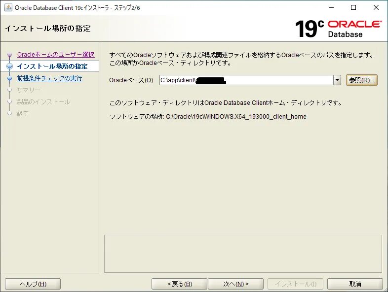Expand the Oracle base path dropdown arrow
The height and width of the screenshot is (292, 388).
click(337, 80)
